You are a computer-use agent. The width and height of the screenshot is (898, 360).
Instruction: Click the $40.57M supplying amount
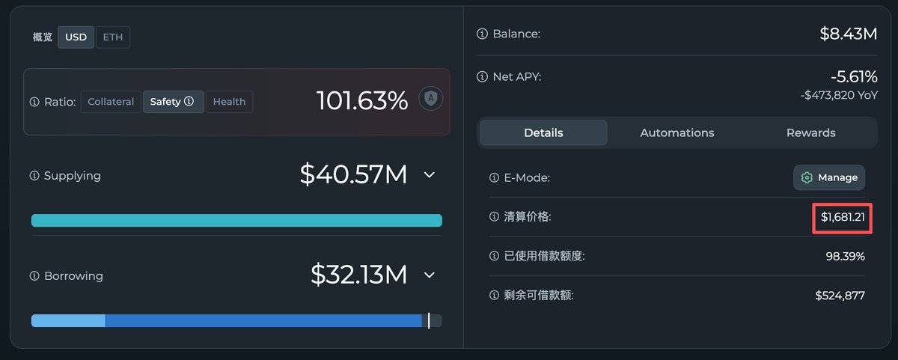[x=353, y=174]
